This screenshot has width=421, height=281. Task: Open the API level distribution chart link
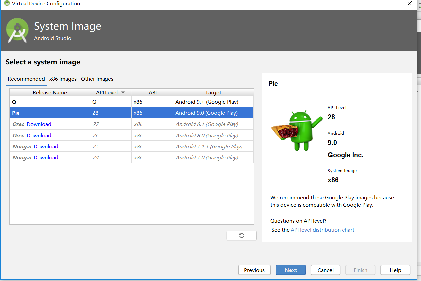pyautogui.click(x=322, y=230)
